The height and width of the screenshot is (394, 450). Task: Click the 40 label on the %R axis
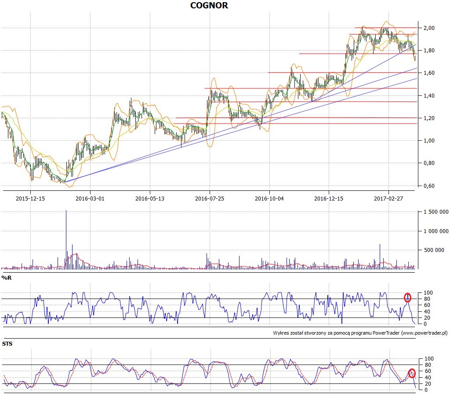tap(427, 312)
